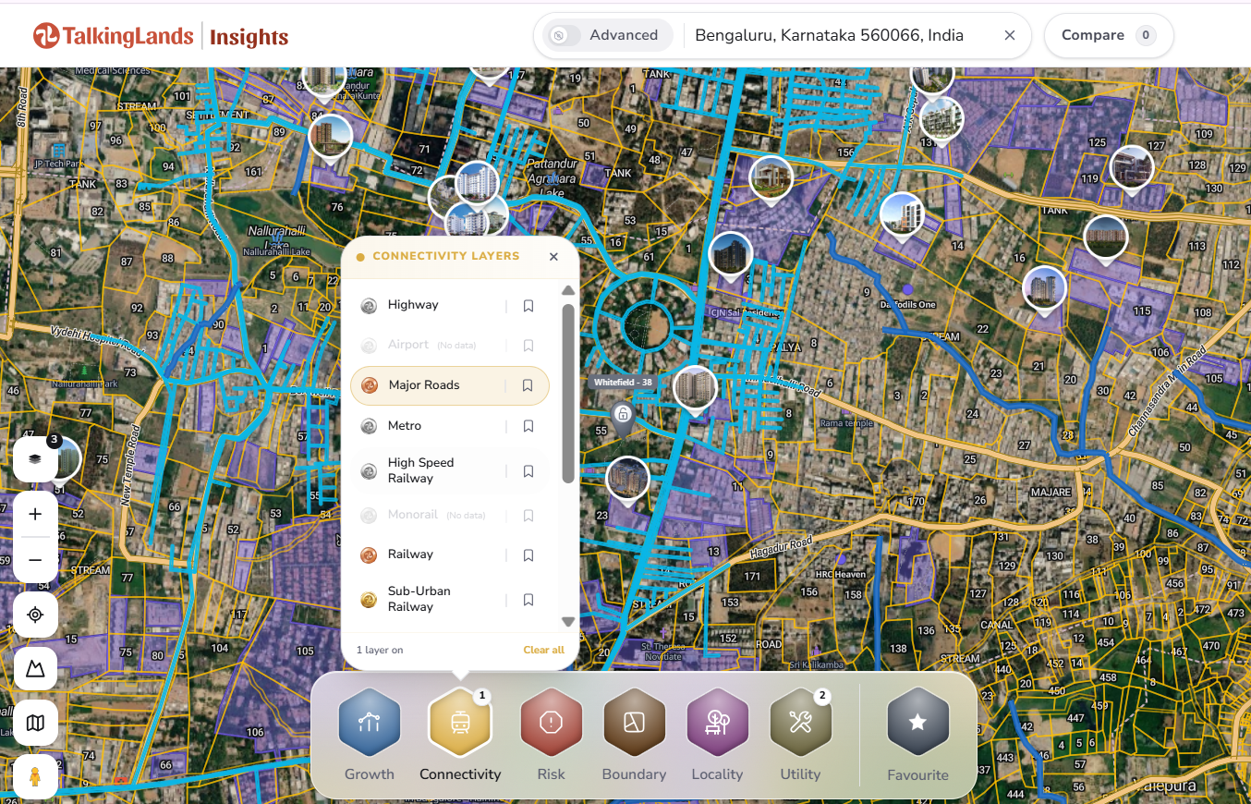
Task: Click the Whitefield - 38 lock marker
Action: click(623, 418)
